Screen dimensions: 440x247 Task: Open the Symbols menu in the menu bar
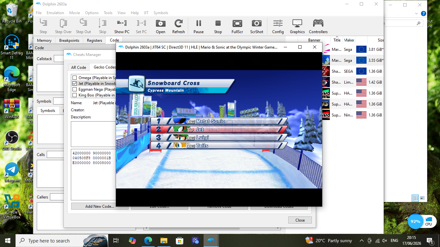point(161,13)
